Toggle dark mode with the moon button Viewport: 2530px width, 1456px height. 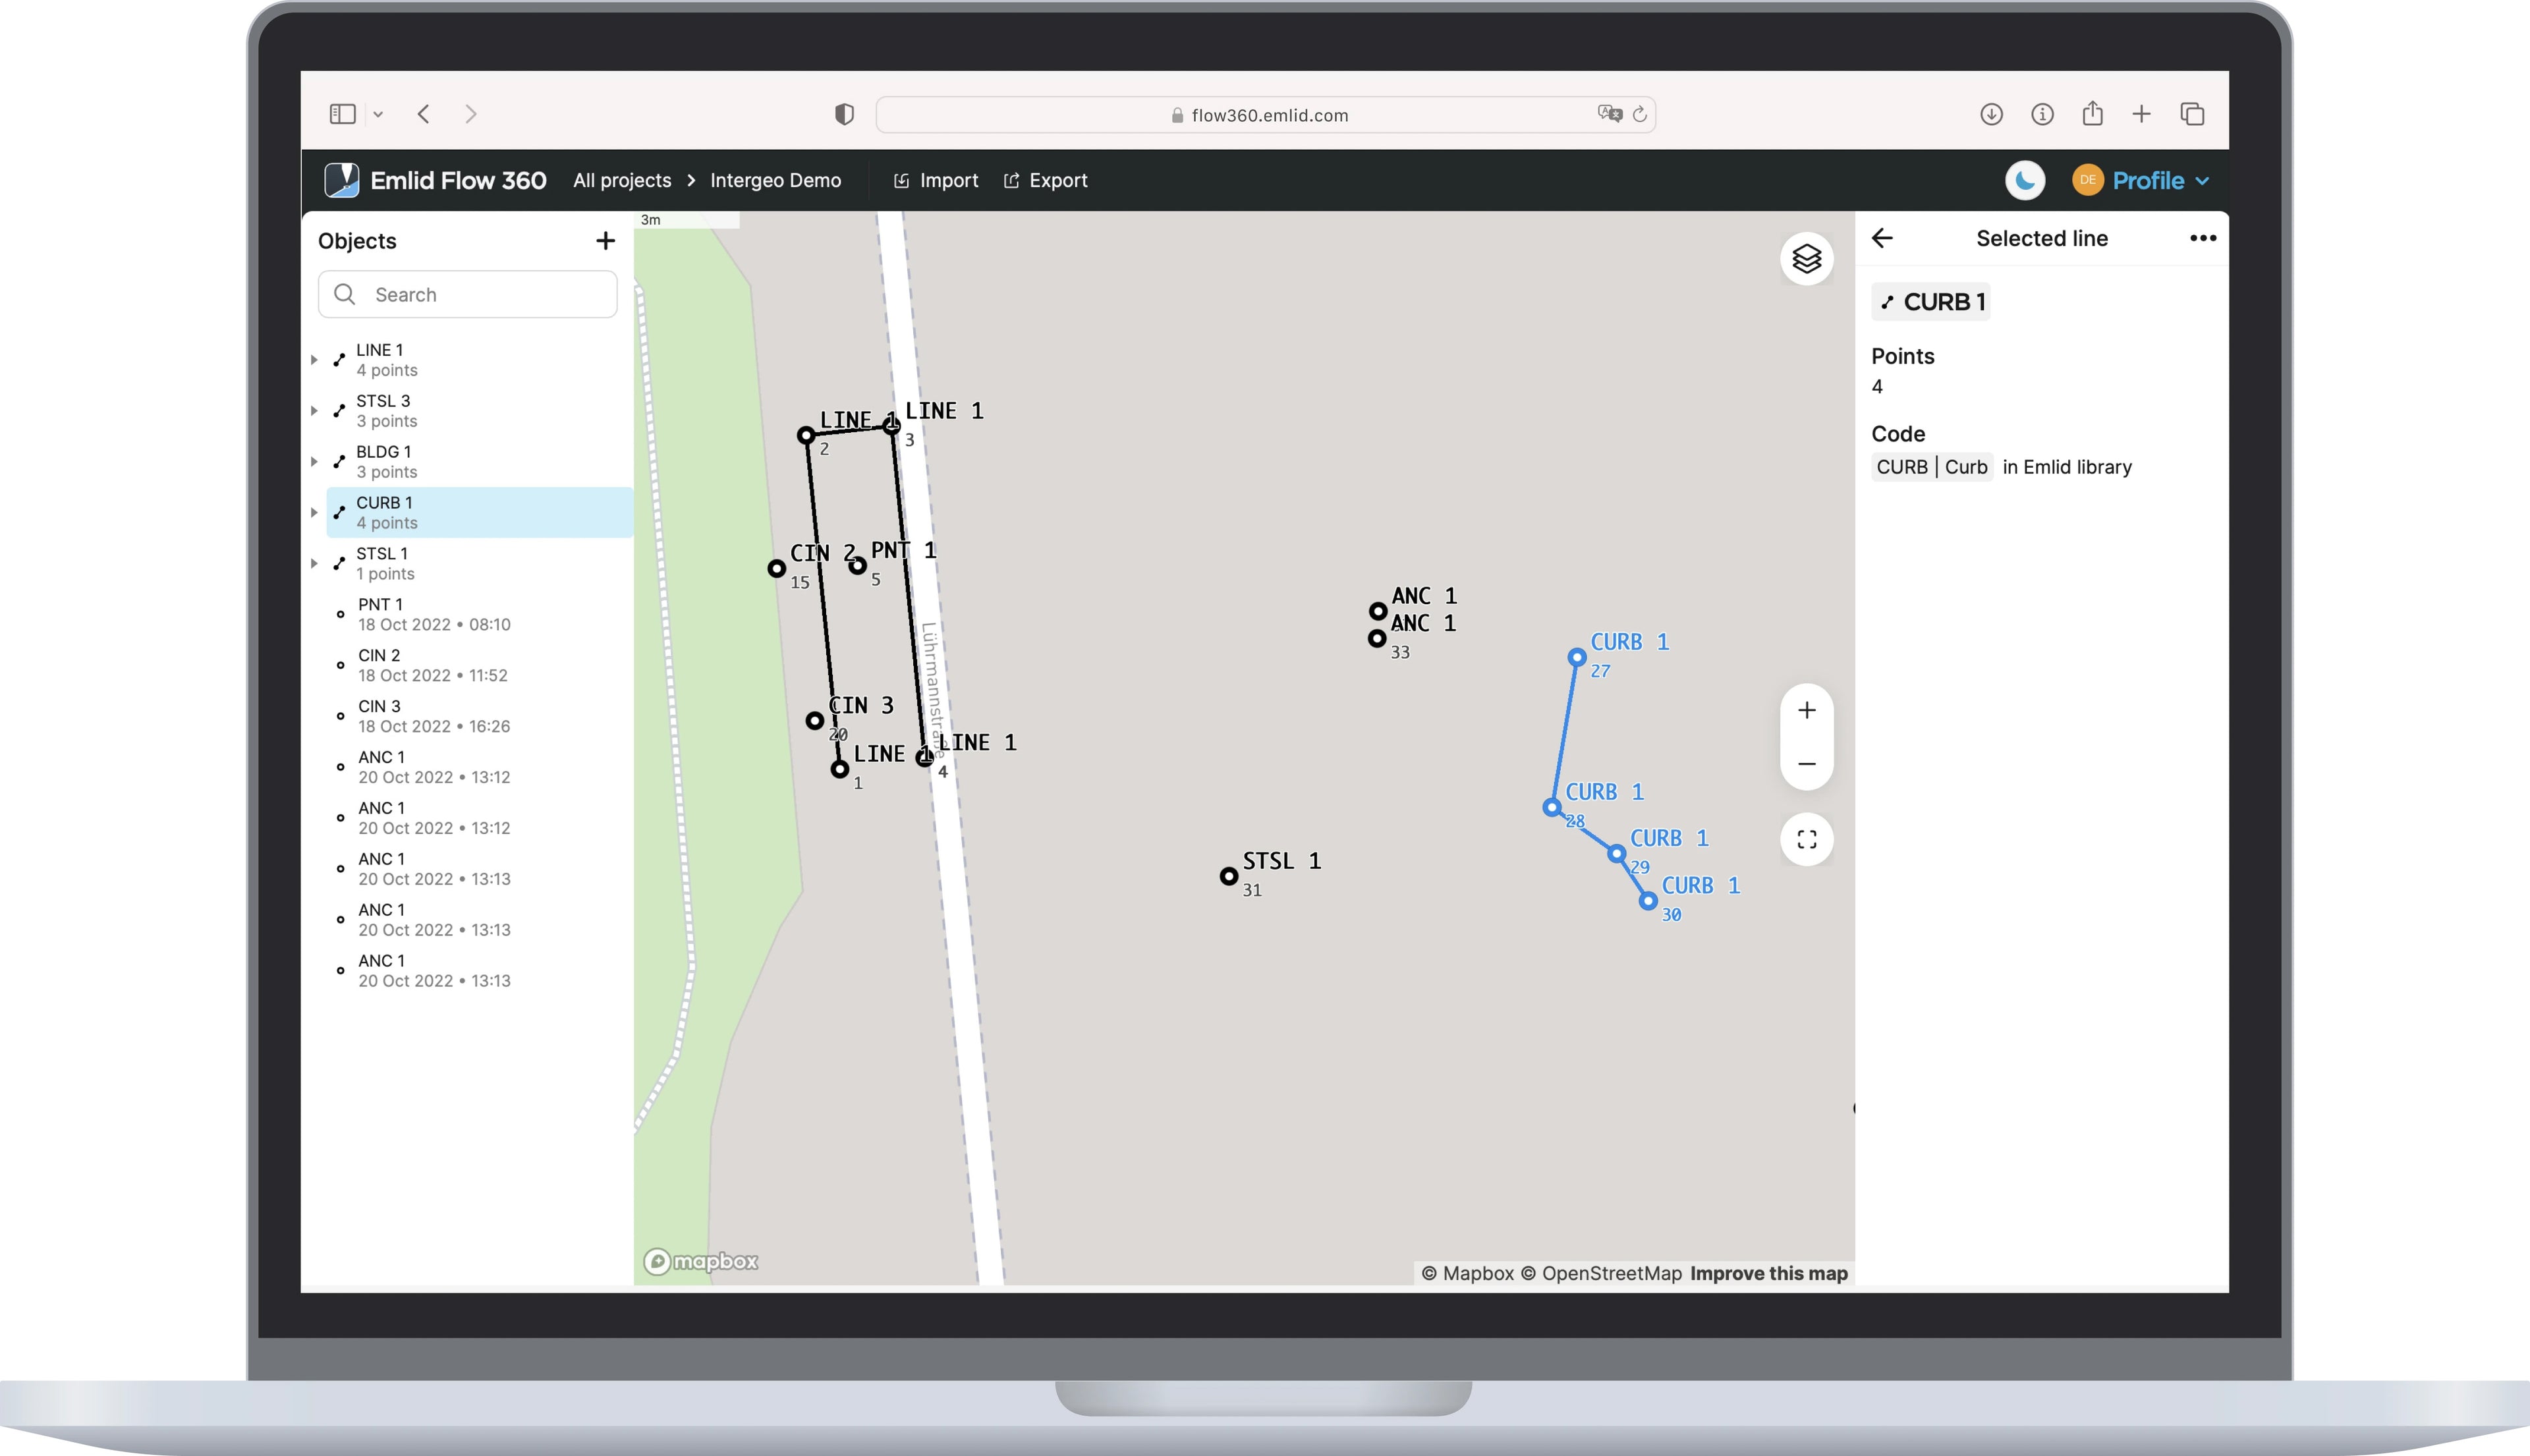2025,181
